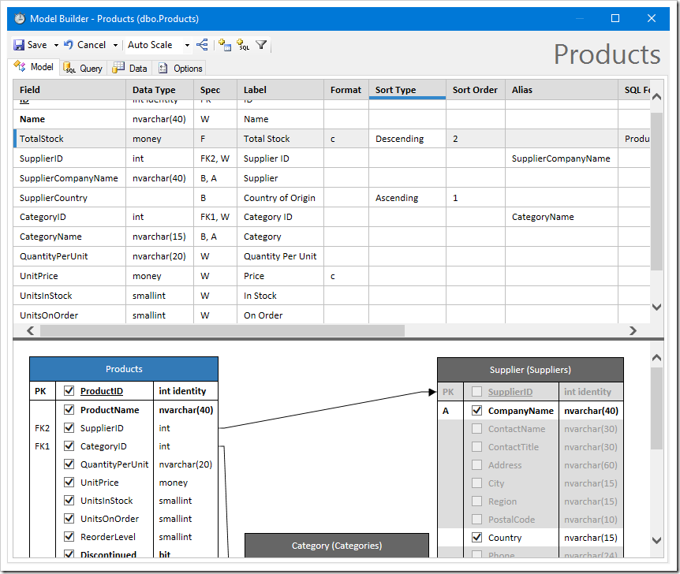Screen dimensions: 680x574
Task: Uncheck the ReorderLevel checkbox in Products table
Action: (69, 536)
